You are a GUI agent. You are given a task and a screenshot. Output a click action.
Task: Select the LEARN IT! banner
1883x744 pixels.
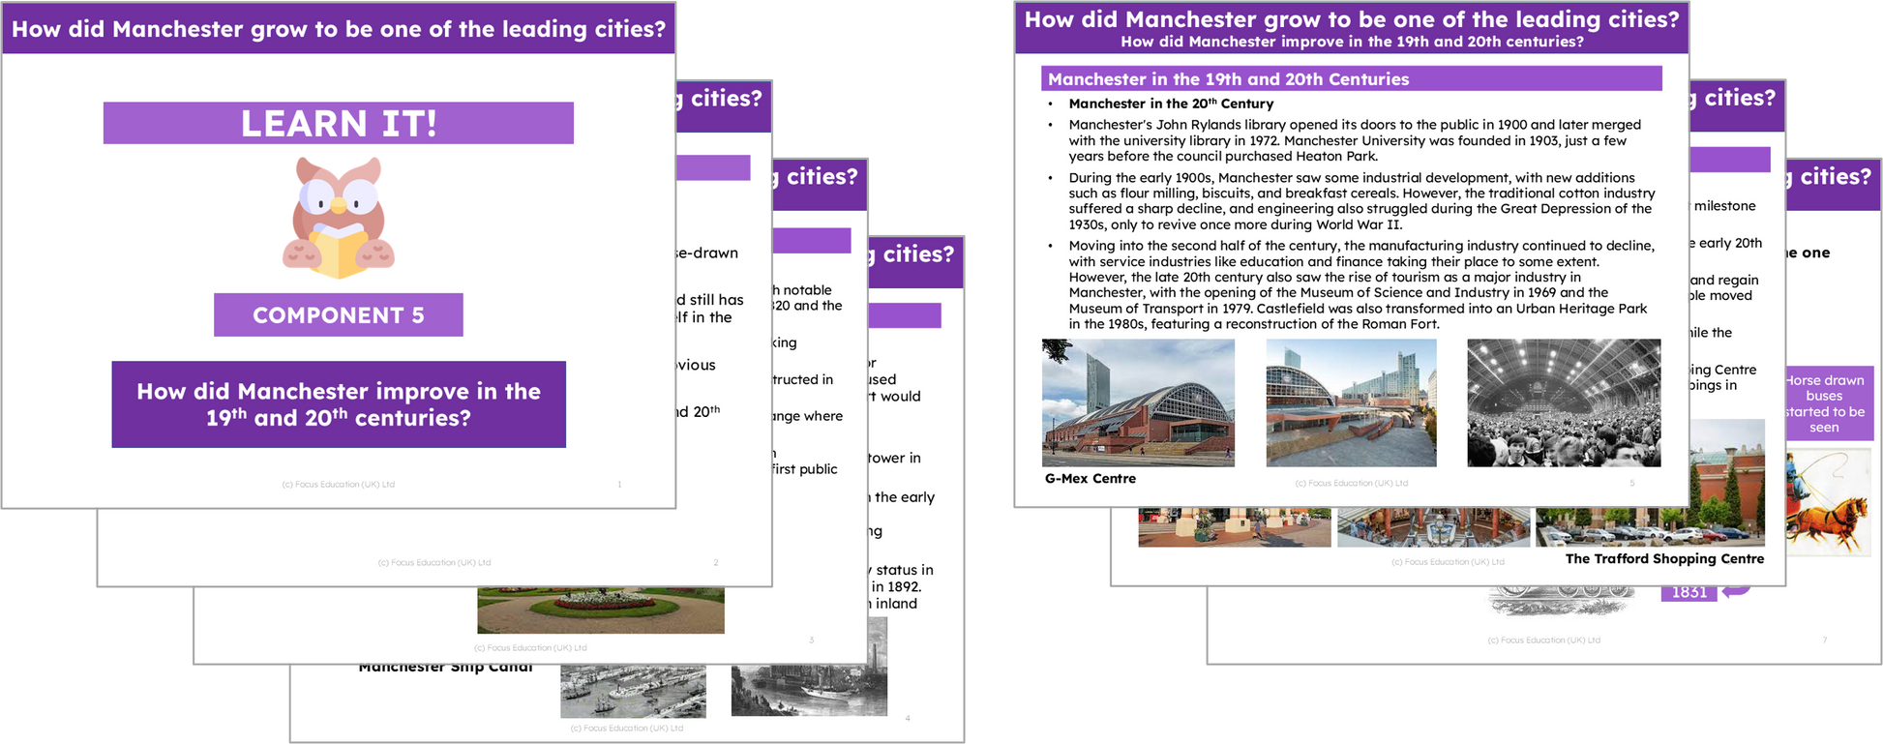(x=338, y=123)
